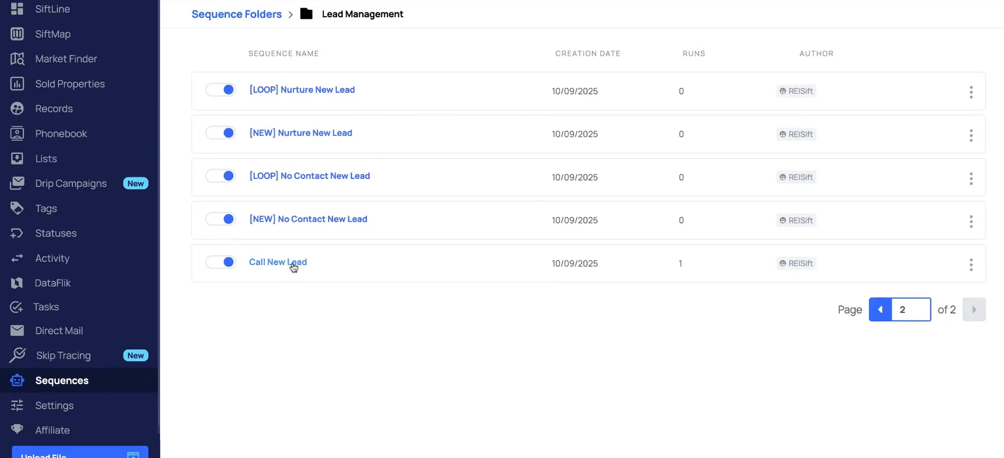Go to Records in the sidebar
The image size is (1004, 458).
click(x=54, y=109)
